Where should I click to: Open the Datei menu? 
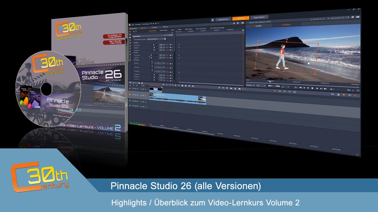coord(133,25)
